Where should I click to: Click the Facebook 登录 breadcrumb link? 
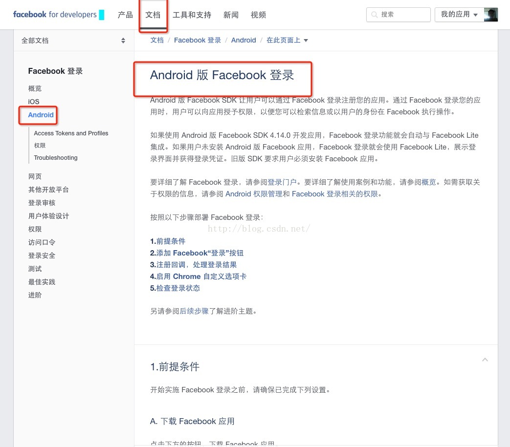tap(198, 40)
